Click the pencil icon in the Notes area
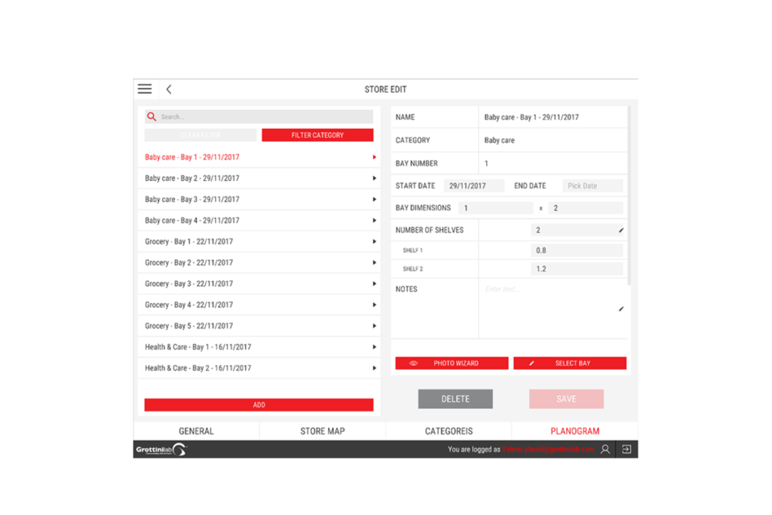 620,308
